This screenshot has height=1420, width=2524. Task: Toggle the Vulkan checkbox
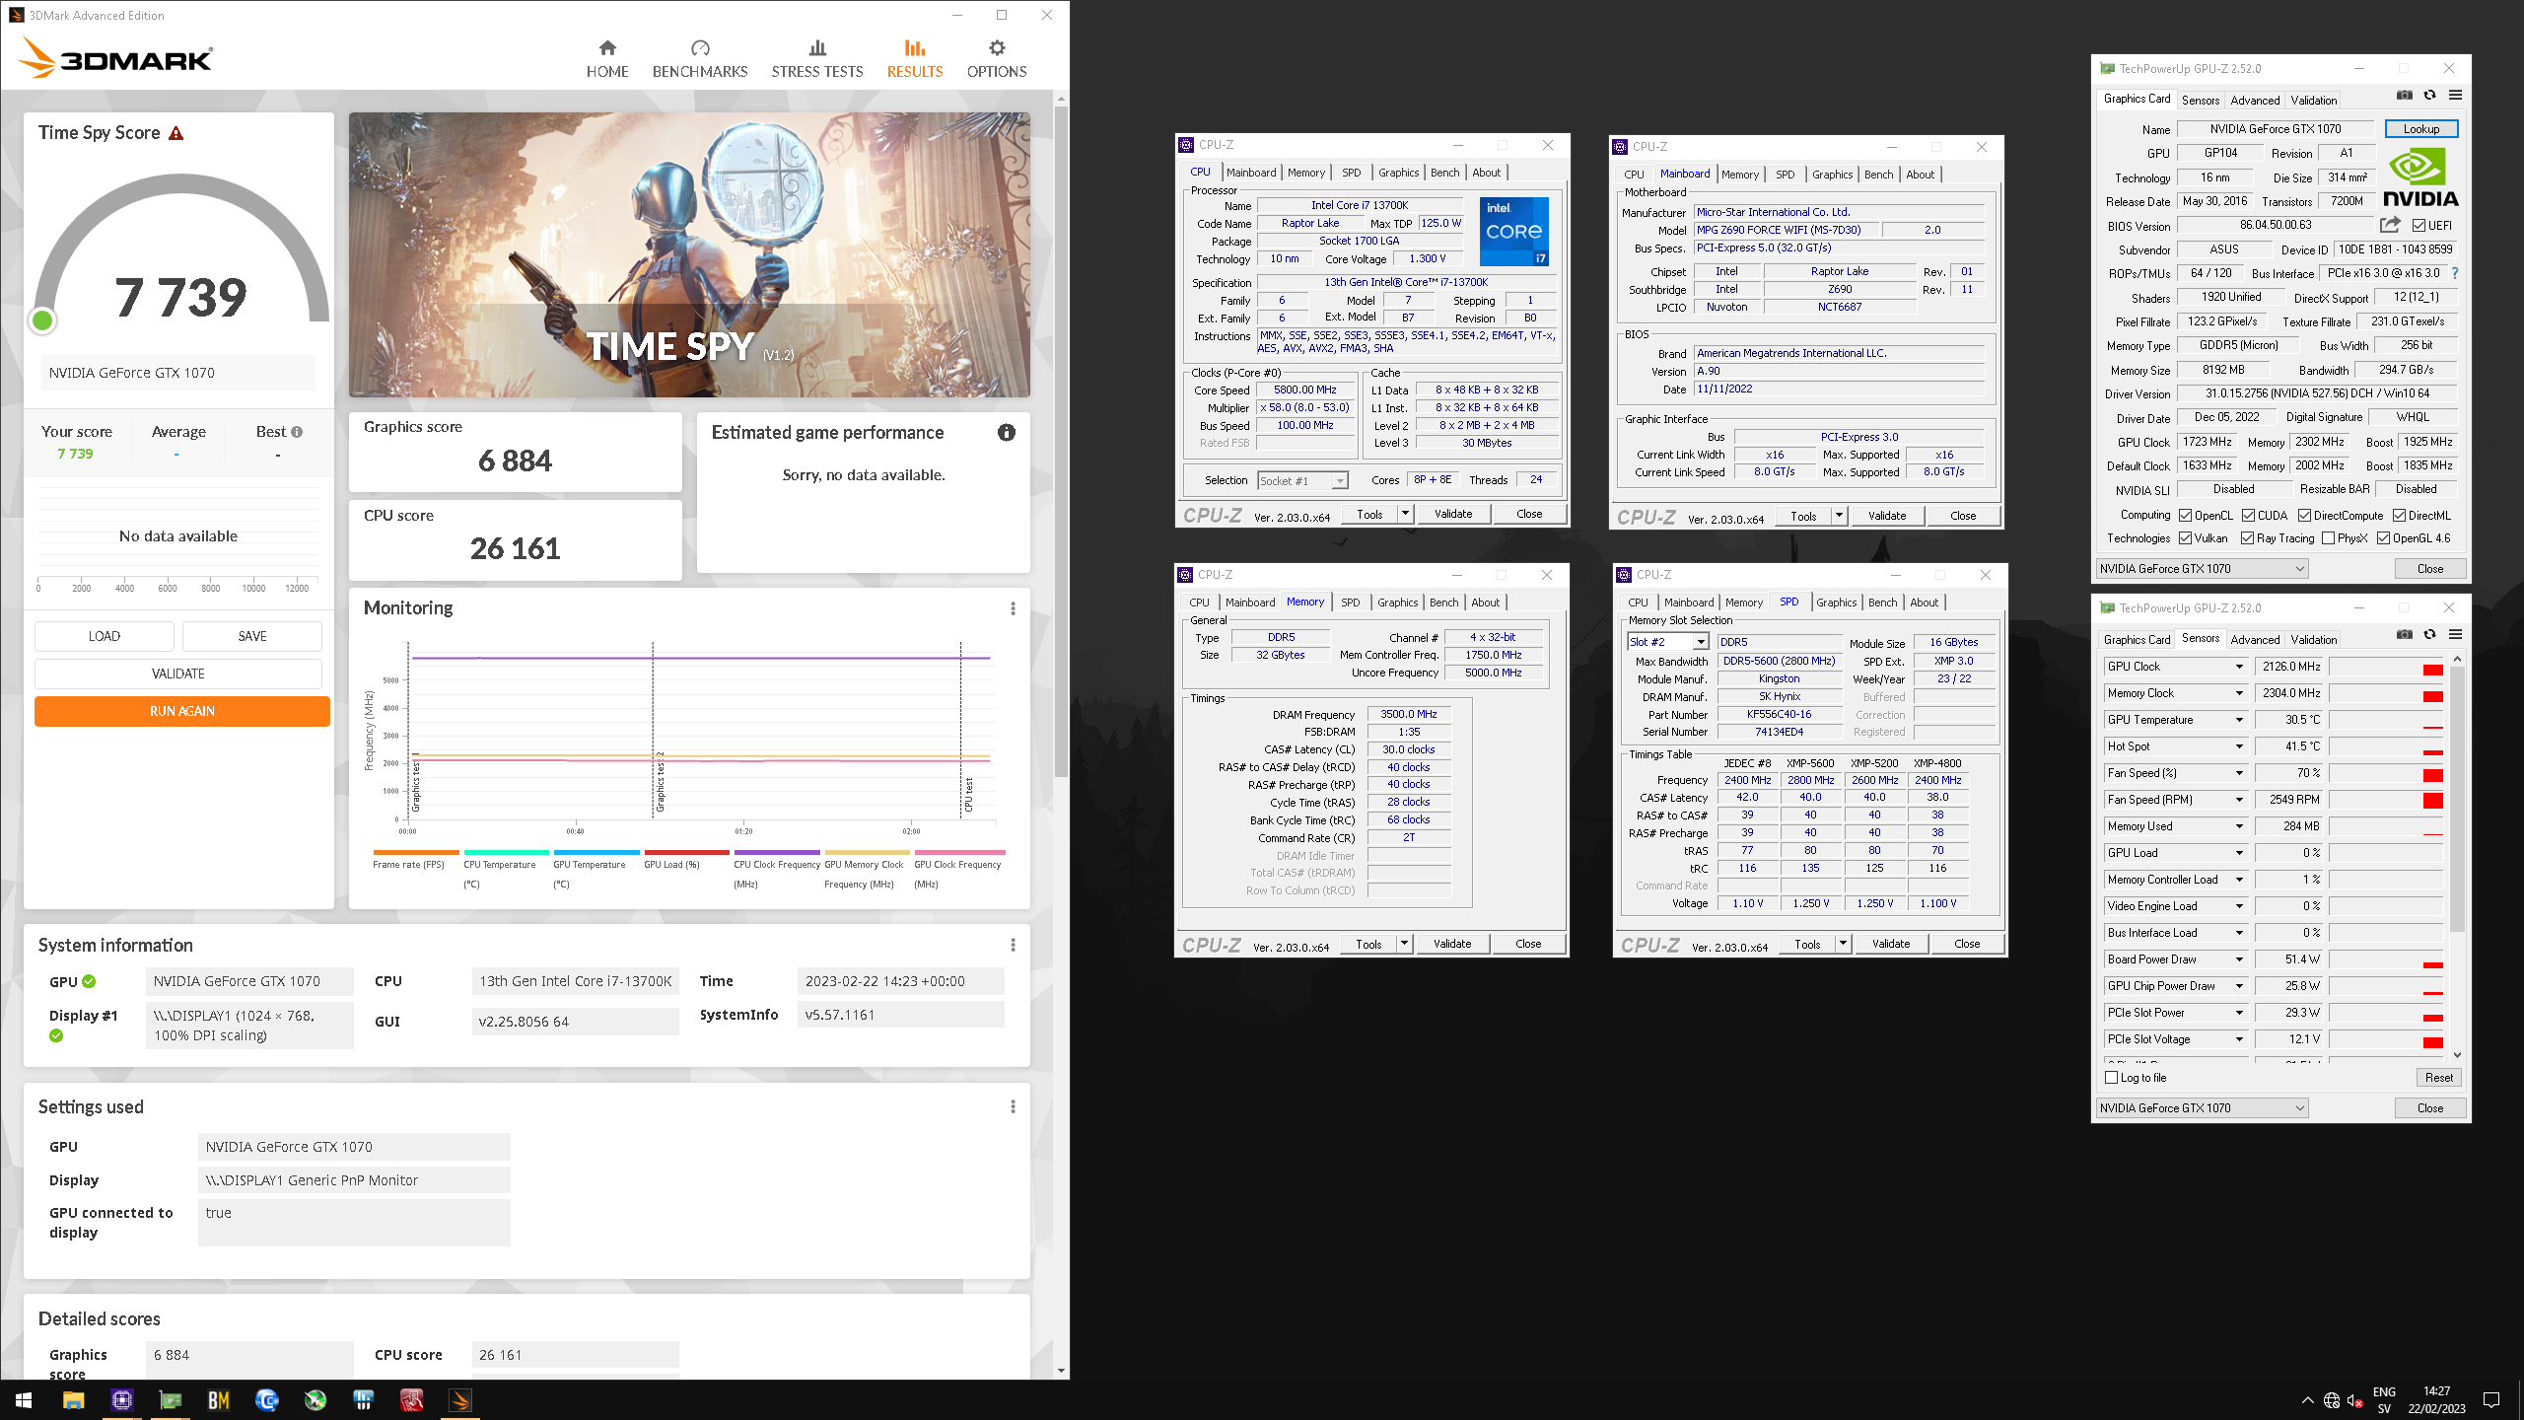2186,538
